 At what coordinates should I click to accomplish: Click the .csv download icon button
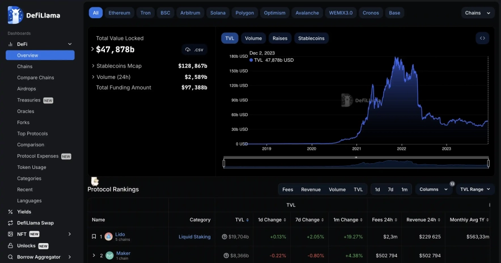coord(194,50)
